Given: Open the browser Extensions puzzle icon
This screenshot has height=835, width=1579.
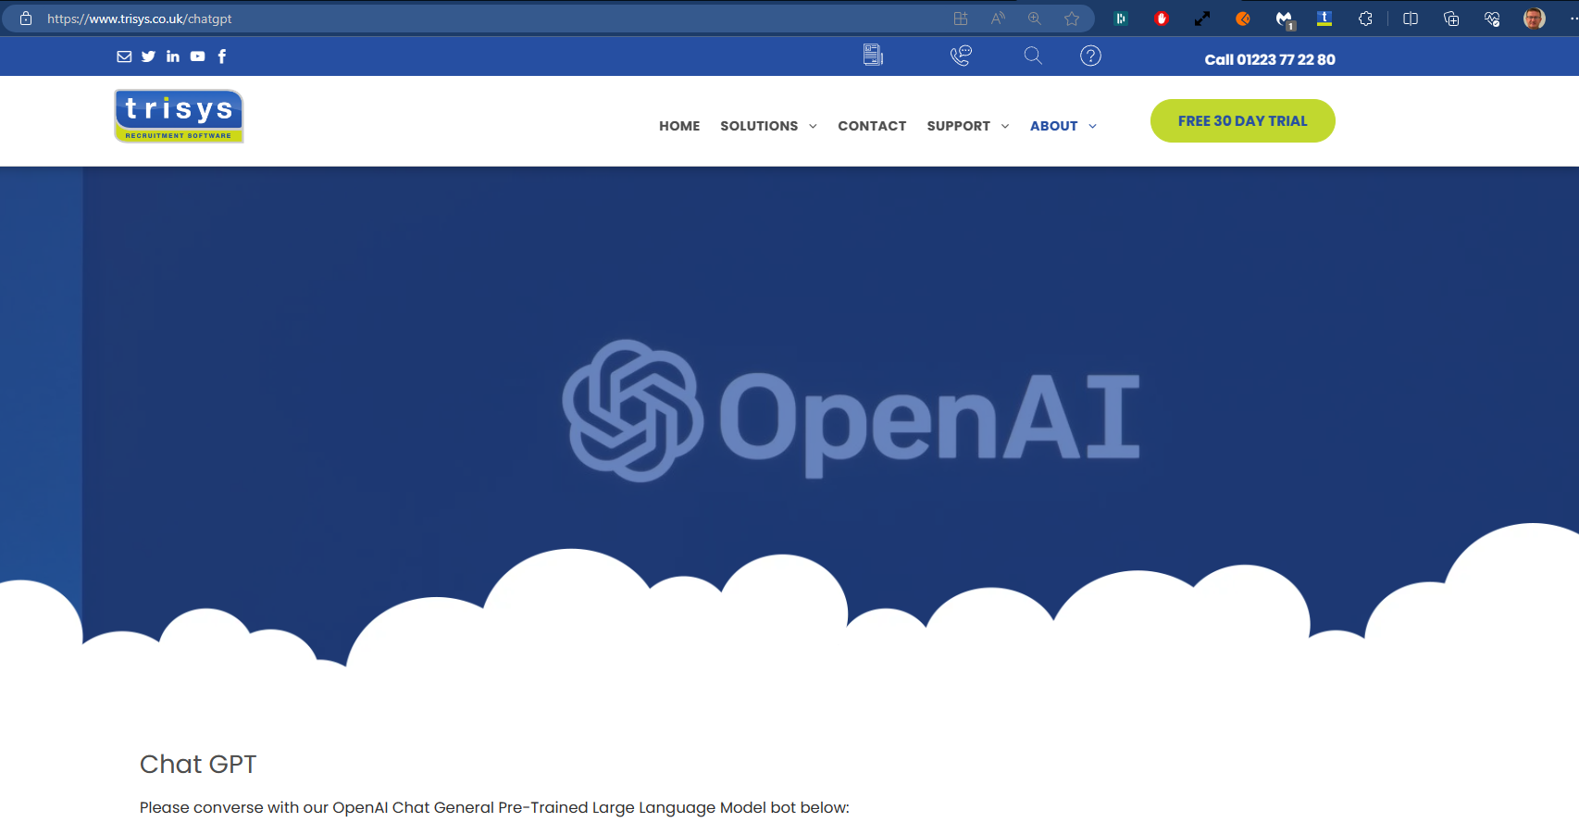Looking at the screenshot, I should 1365,19.
